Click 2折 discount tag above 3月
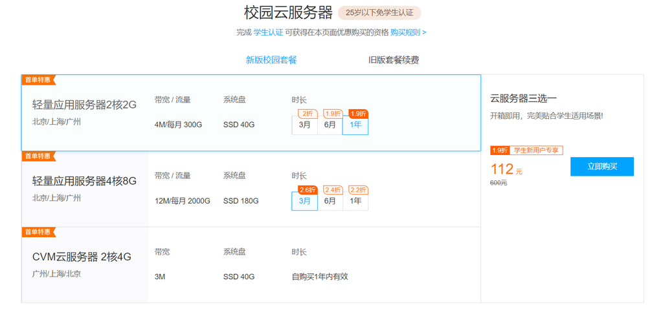The image size is (663, 316). click(x=308, y=114)
